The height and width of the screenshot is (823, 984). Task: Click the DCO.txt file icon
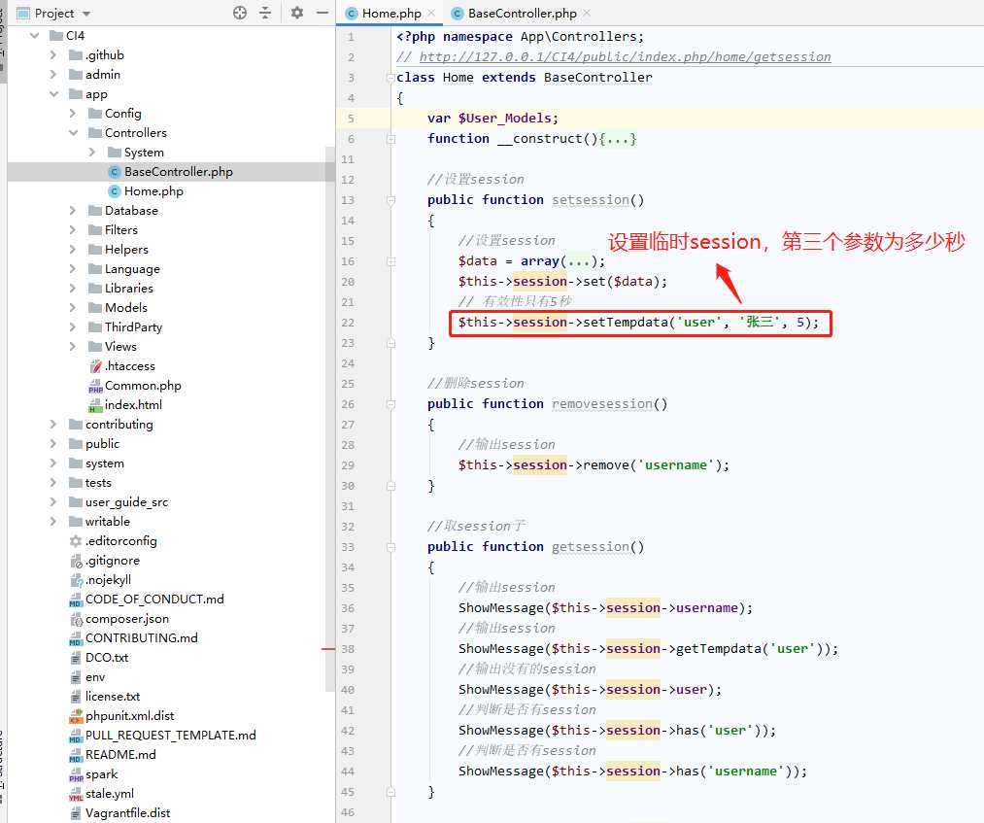(x=76, y=658)
